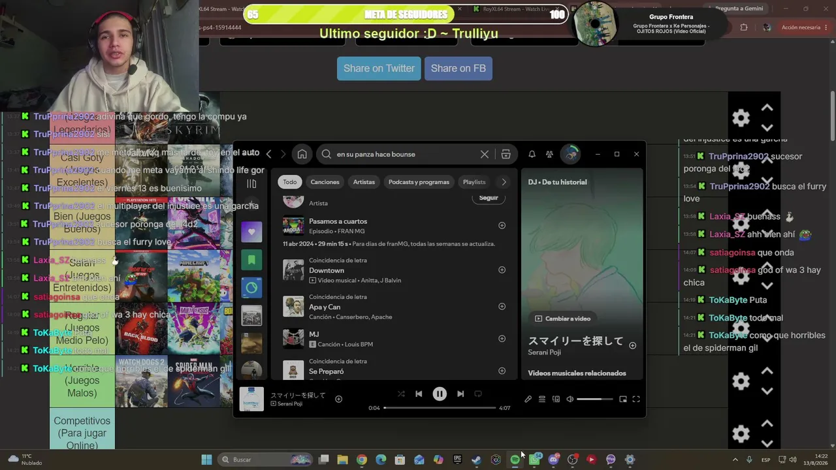The height and width of the screenshot is (470, 836).
Task: Open the green bookmark Your Episodes item
Action: 251,260
